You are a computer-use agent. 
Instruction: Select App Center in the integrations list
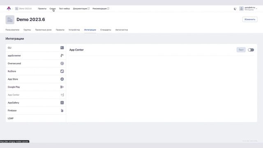point(36,95)
